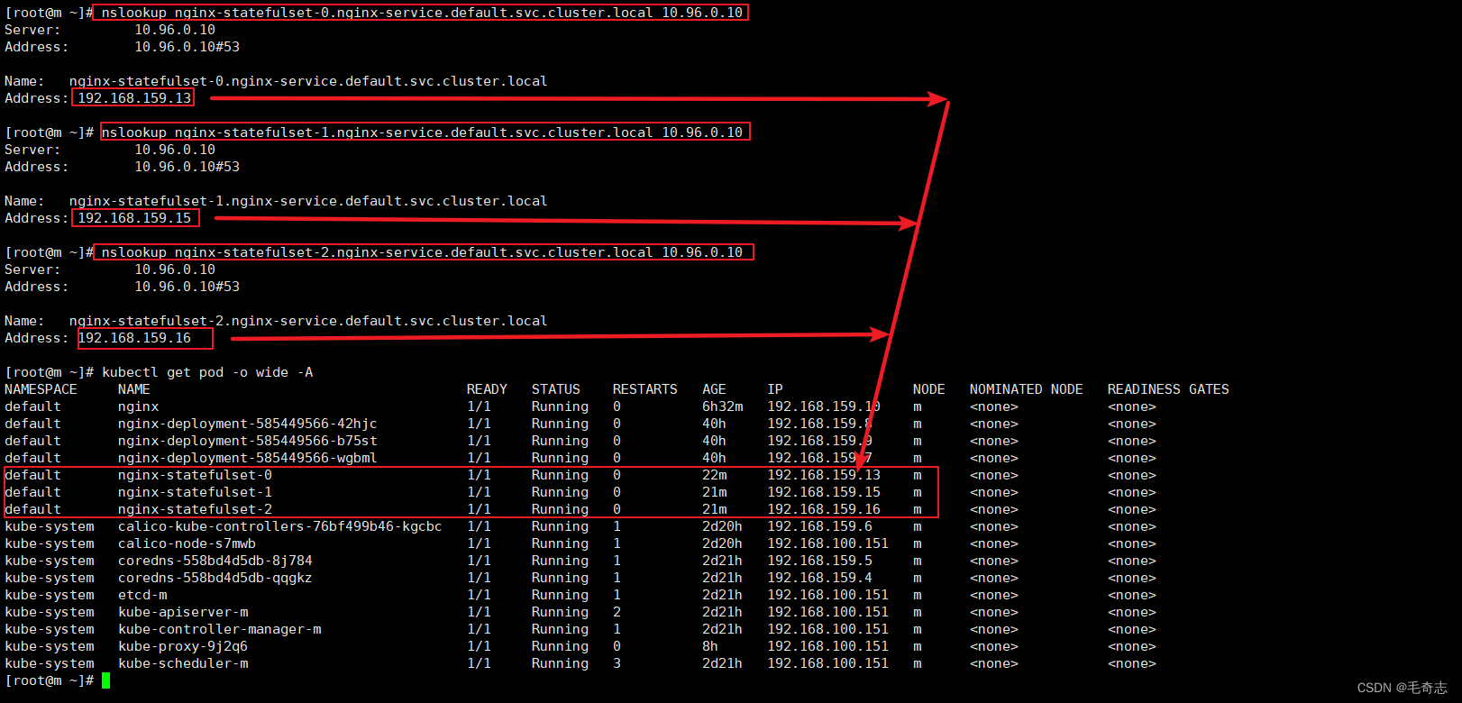This screenshot has width=1462, height=703.
Task: Click pod name kube-apiserver-m
Action: coord(183,612)
